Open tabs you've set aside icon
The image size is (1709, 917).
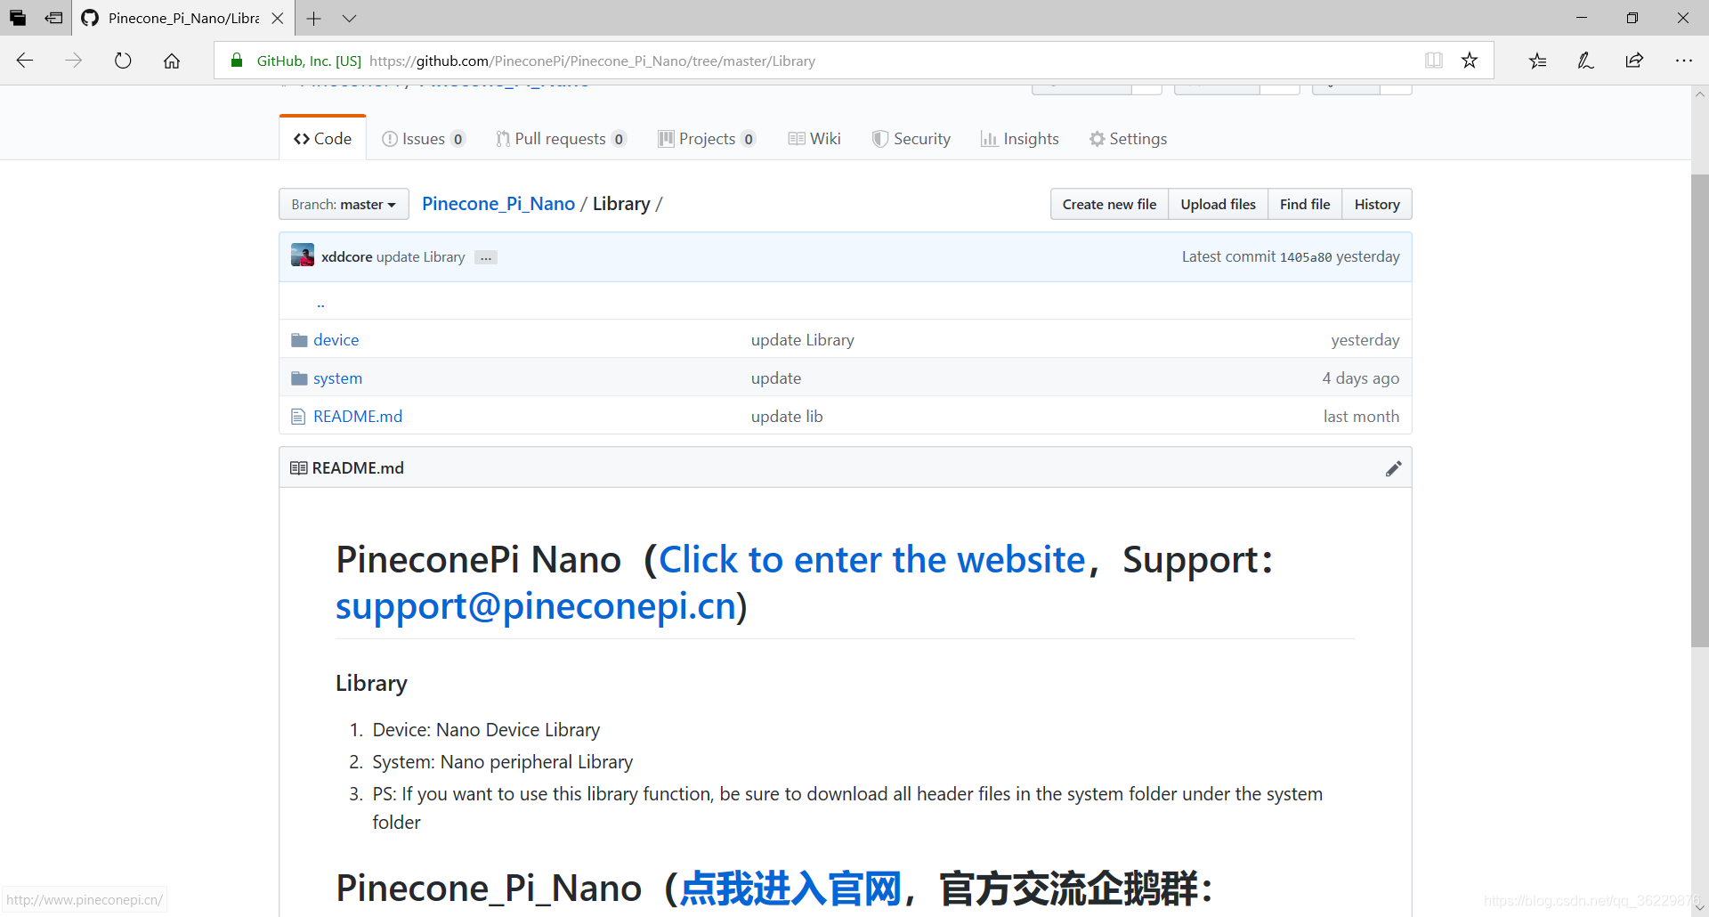[x=18, y=18]
